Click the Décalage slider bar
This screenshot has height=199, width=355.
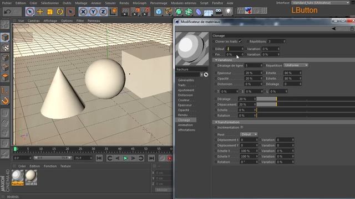tap(306, 99)
